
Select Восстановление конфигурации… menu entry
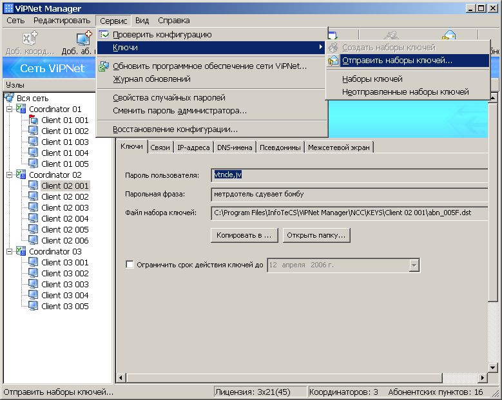coord(212,129)
